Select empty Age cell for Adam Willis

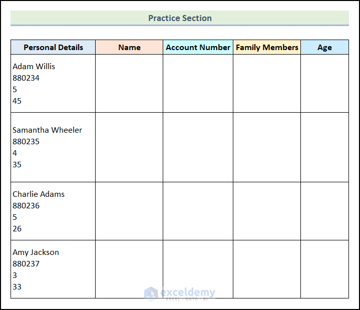324,84
